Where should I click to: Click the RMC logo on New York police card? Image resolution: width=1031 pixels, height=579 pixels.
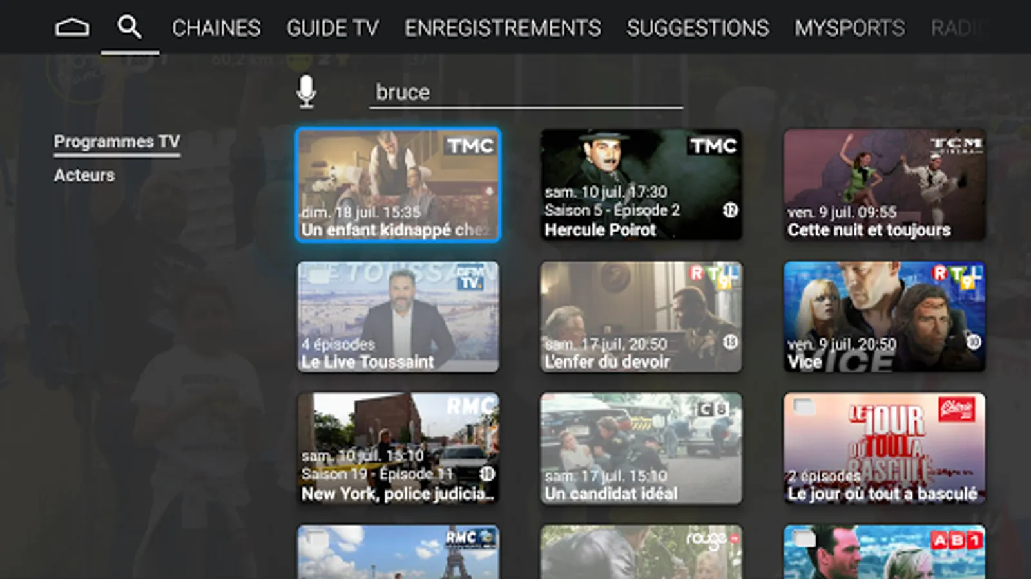pos(470,407)
